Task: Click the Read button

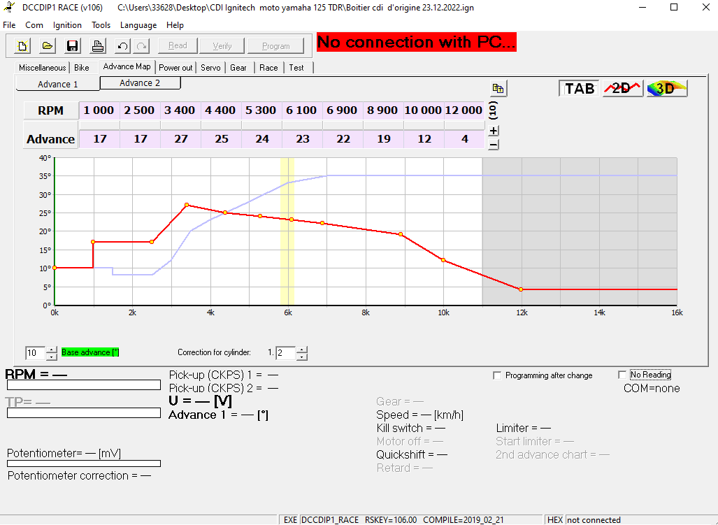Action: (178, 45)
